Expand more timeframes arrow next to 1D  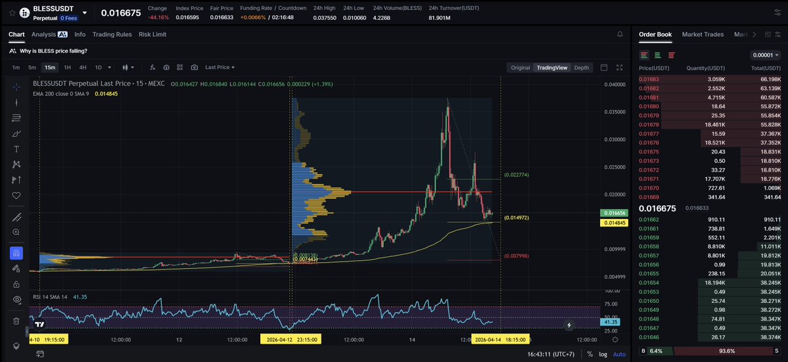click(x=110, y=67)
